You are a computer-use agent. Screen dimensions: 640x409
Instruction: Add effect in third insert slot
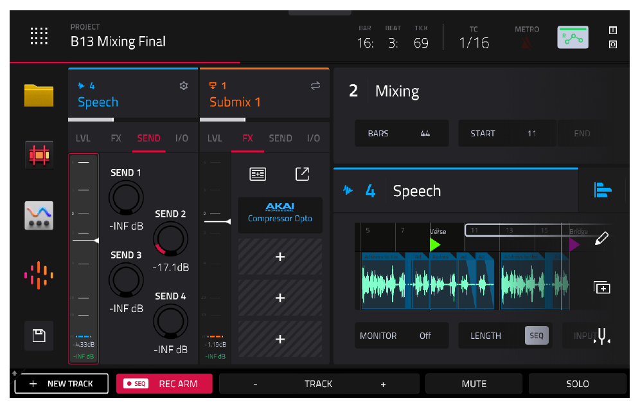(x=280, y=298)
